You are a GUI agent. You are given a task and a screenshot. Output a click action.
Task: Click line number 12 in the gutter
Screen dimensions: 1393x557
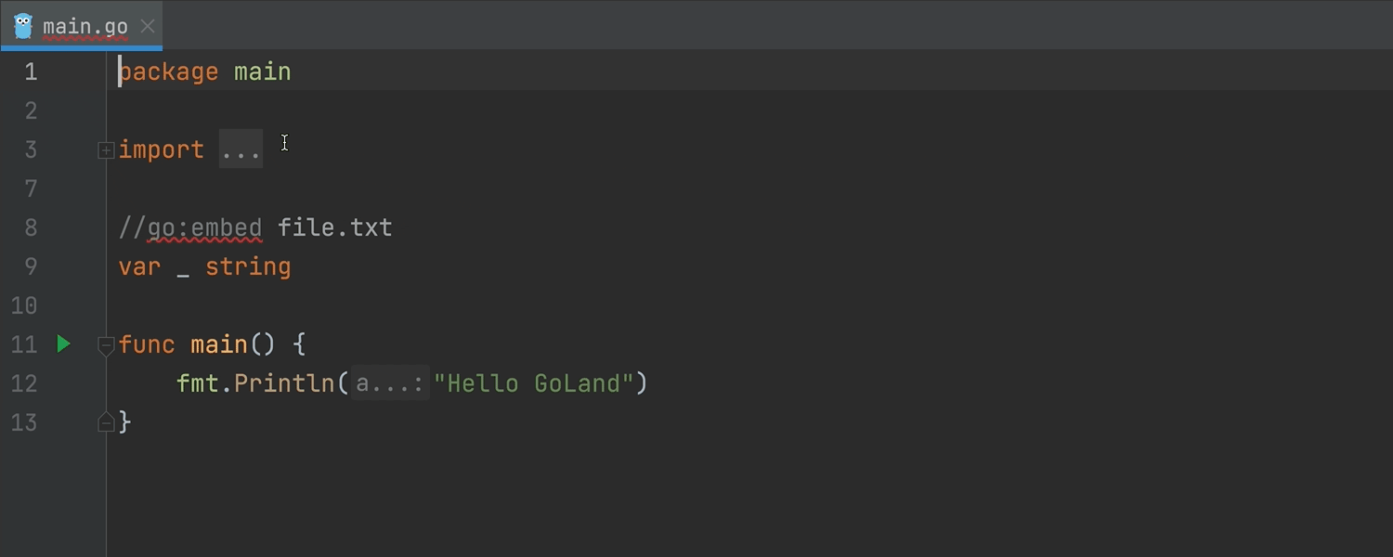[24, 383]
